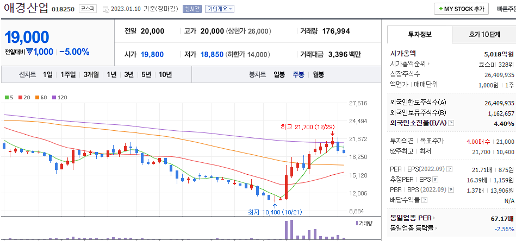Show the 주봉 candlestick chart
This screenshot has width=516, height=241.
299,74
